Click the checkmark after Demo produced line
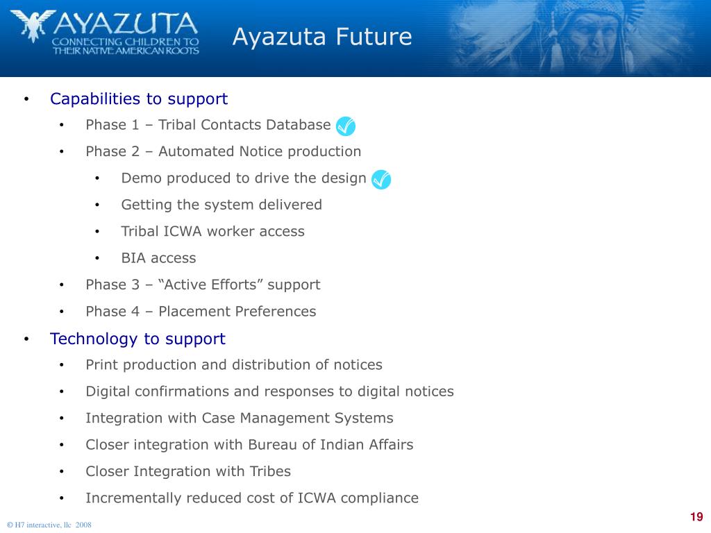Viewport: 711px width, 533px height. (x=381, y=180)
